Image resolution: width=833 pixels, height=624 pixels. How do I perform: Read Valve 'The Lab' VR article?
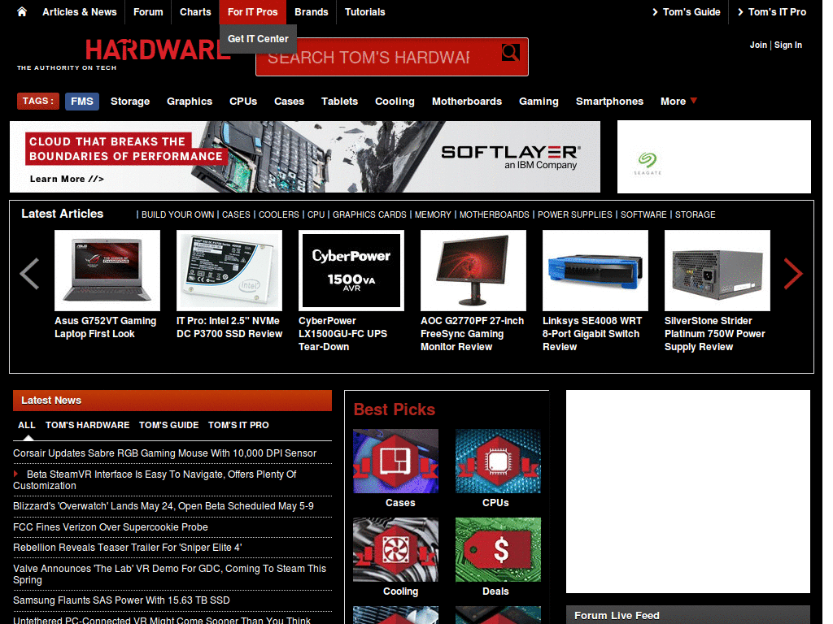(x=169, y=574)
